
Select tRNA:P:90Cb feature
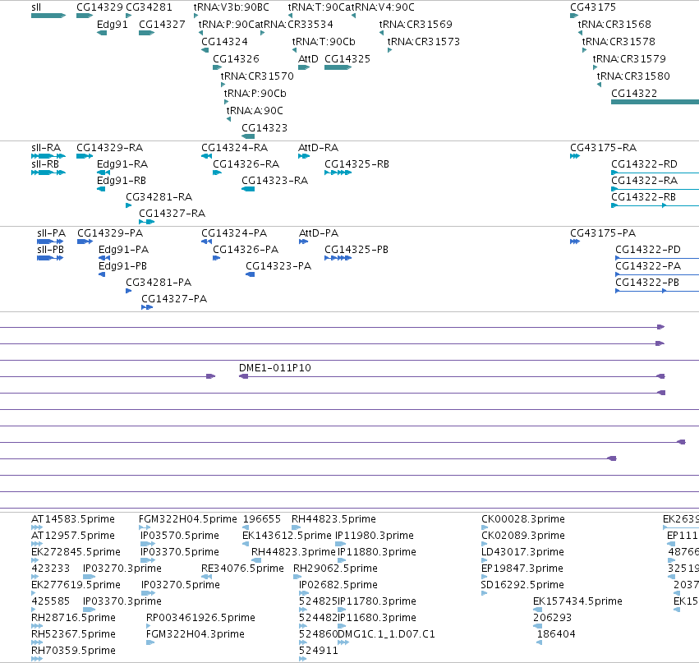pyautogui.click(x=226, y=102)
